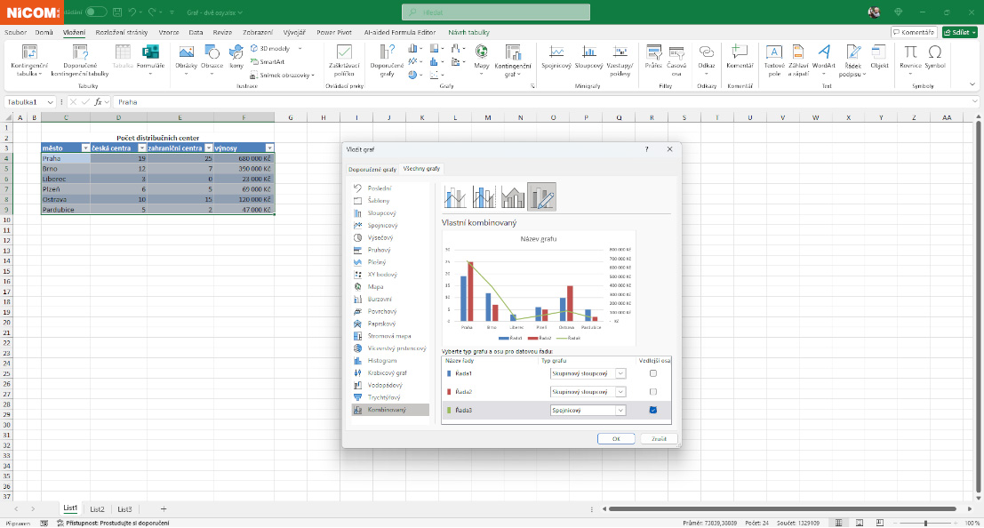Open the Rozložení stránky ribbon tab
This screenshot has width=984, height=528.
[x=121, y=31]
